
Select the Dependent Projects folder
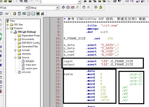click(x=31, y=35)
